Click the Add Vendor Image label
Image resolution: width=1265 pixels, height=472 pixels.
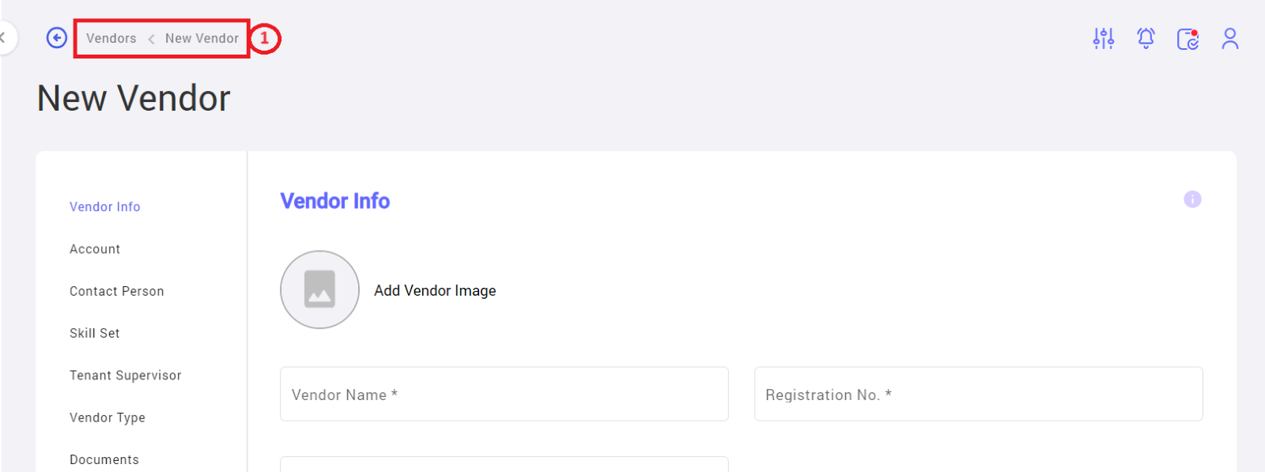coord(435,290)
